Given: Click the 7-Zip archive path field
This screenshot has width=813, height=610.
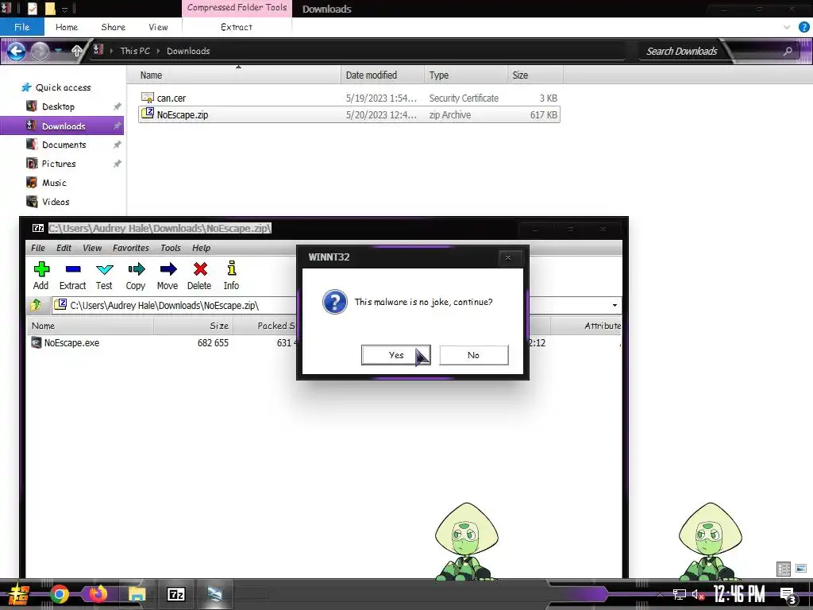Looking at the screenshot, I should click(x=337, y=306).
